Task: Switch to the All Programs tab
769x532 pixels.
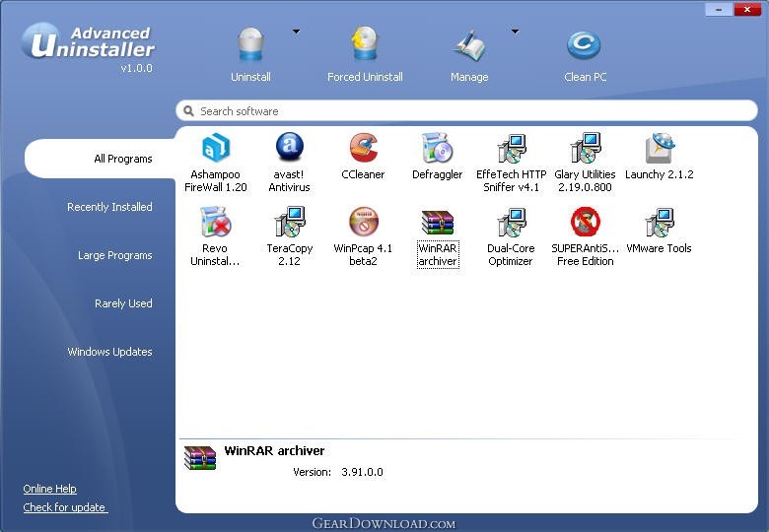Action: [x=100, y=159]
